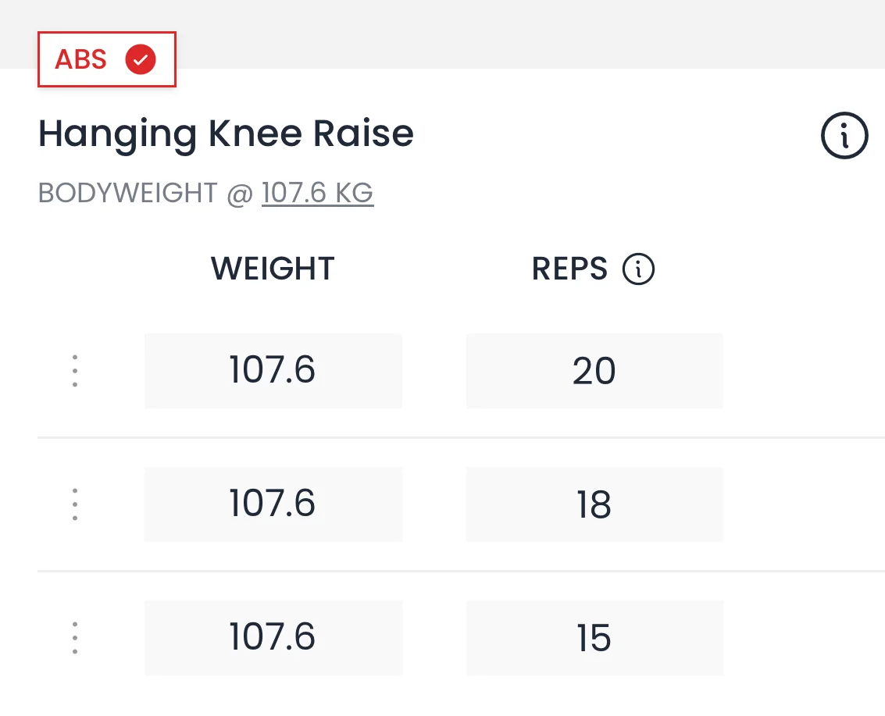Click the red checkmark in the ABS badge

[x=141, y=59]
